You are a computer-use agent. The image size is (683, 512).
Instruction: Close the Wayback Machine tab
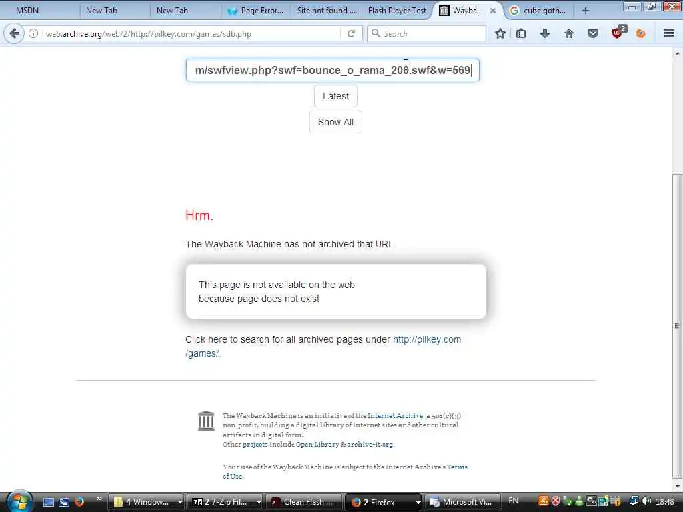pyautogui.click(x=493, y=11)
